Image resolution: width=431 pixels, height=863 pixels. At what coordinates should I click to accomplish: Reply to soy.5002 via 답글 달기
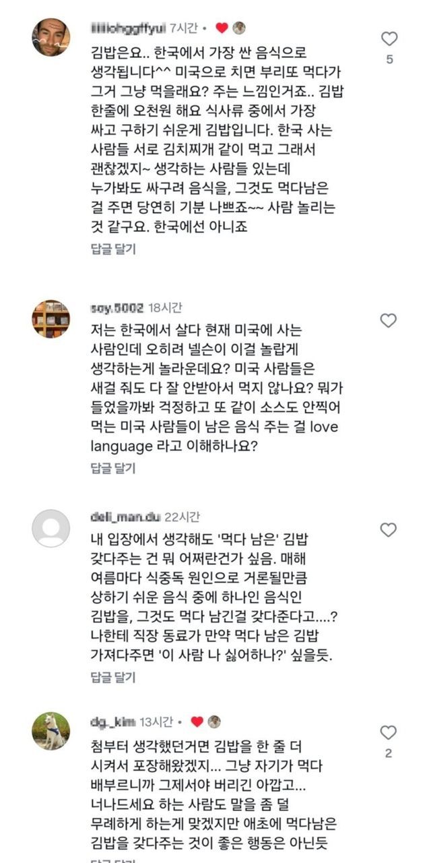112,468
